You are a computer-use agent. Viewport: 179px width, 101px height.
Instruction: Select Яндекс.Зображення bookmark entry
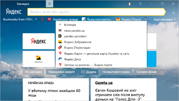[101, 42]
